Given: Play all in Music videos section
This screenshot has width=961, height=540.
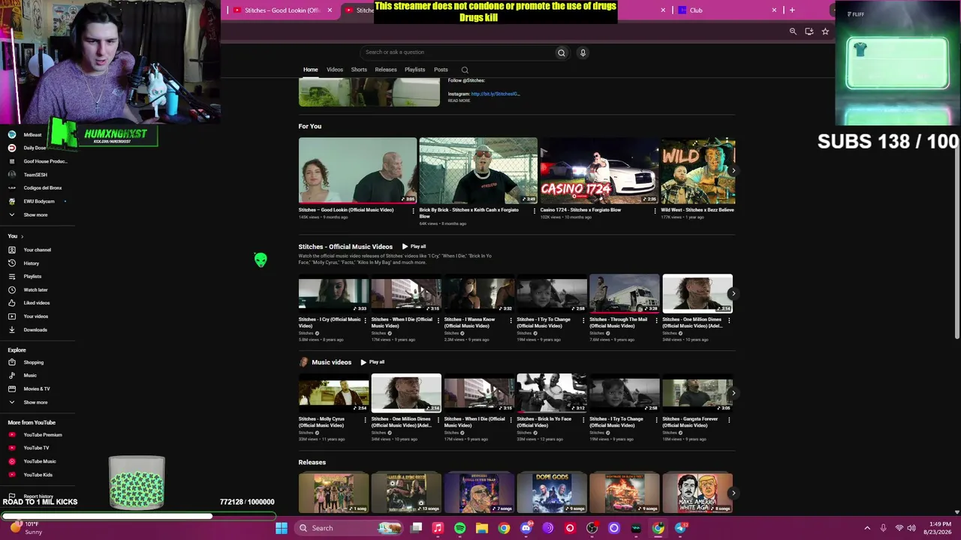Looking at the screenshot, I should click(x=372, y=362).
